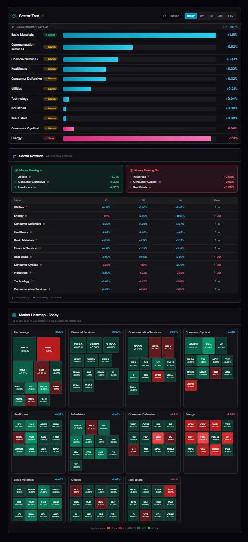Click weakening icon beside Industrials in Money Flowing Out card

[149, 177]
